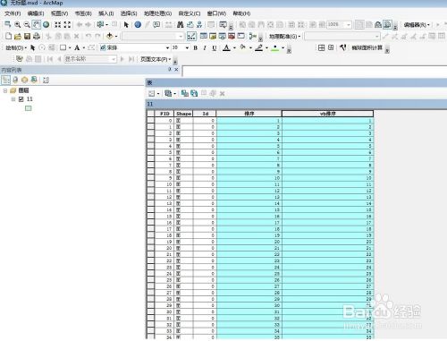The height and width of the screenshot is (341, 447).
Task: Save the map document
Action: (28, 37)
